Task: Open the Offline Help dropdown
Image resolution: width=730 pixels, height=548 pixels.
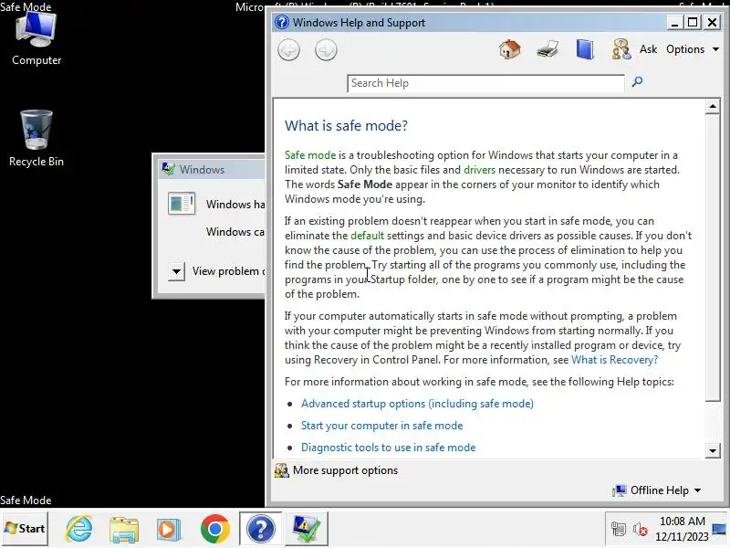Action: tap(657, 490)
